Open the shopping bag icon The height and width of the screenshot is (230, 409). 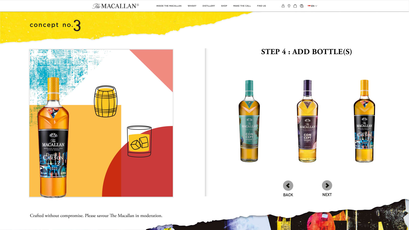[x=295, y=6]
